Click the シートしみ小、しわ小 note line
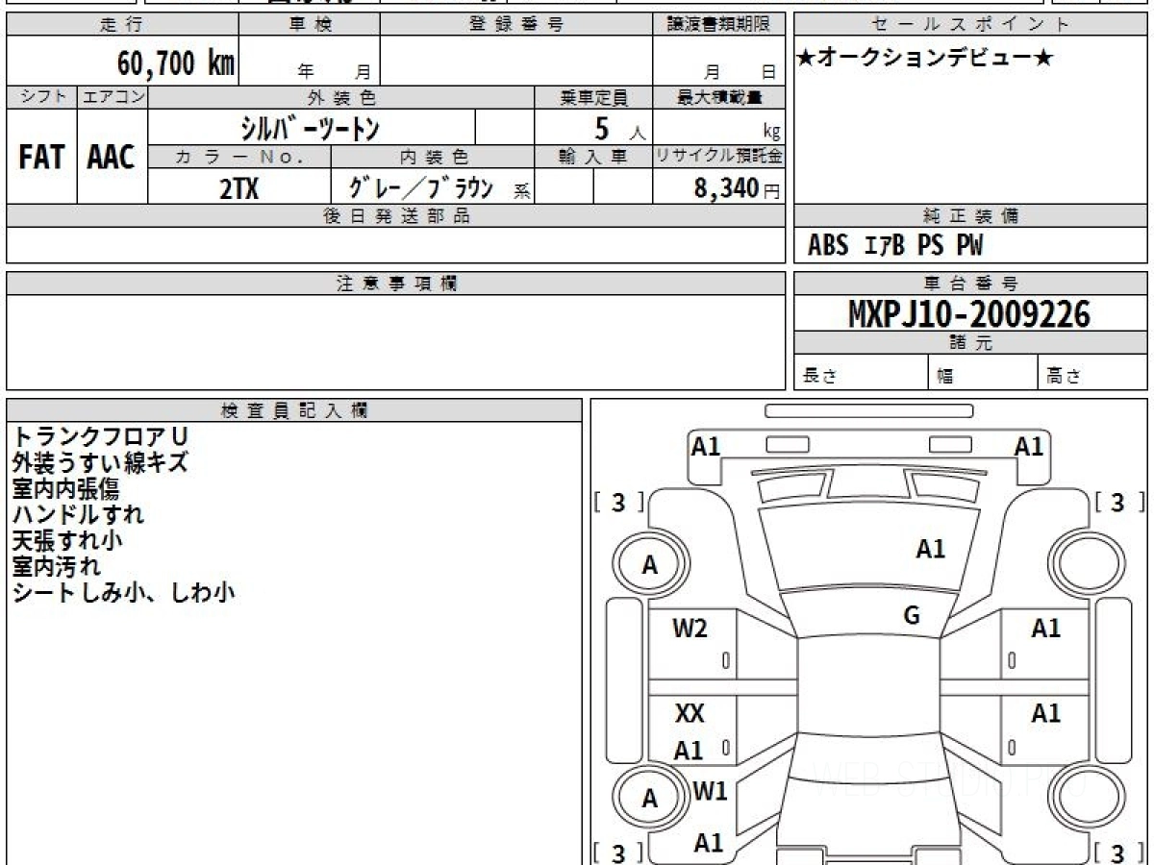This screenshot has width=1154, height=865. click(123, 592)
